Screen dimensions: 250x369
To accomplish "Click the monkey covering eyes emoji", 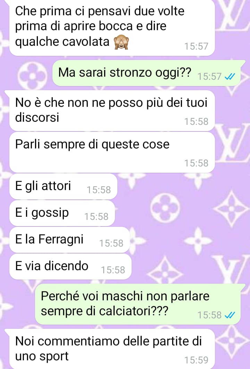I will tap(121, 43).
